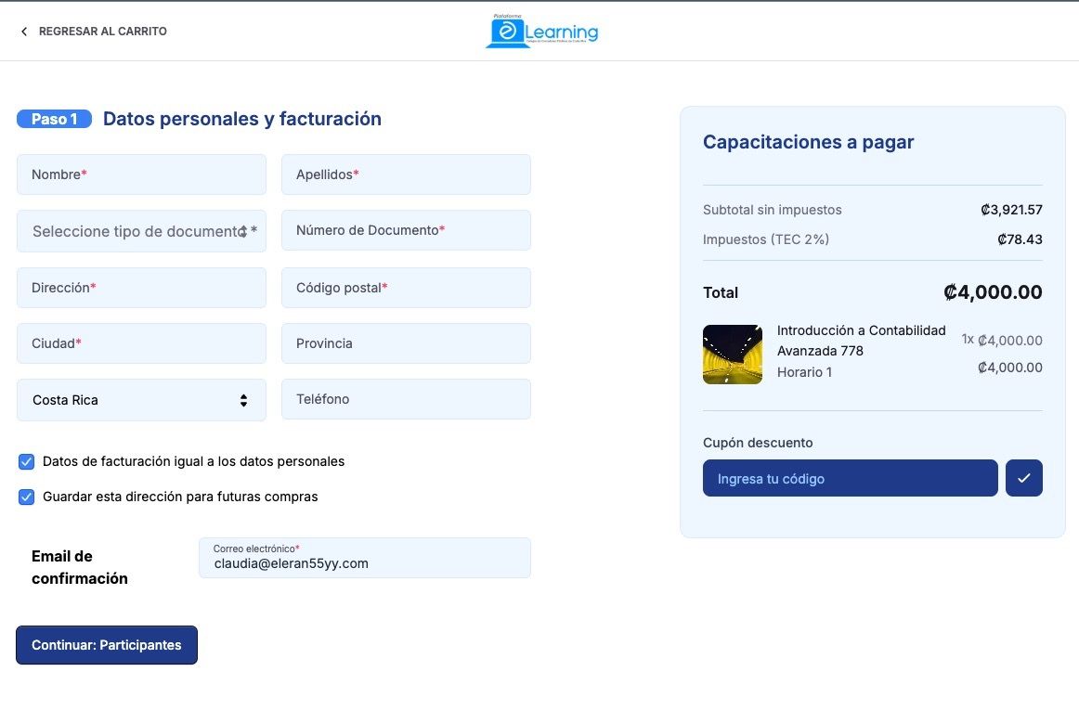Open the document type dropdown
The width and height of the screenshot is (1079, 723).
[141, 231]
